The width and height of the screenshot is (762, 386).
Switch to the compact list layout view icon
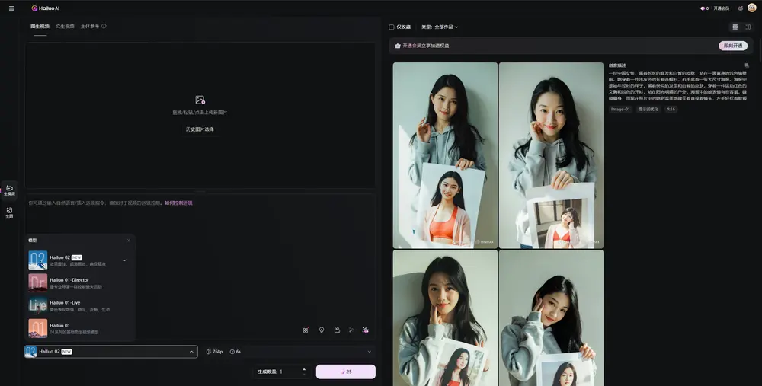click(748, 27)
